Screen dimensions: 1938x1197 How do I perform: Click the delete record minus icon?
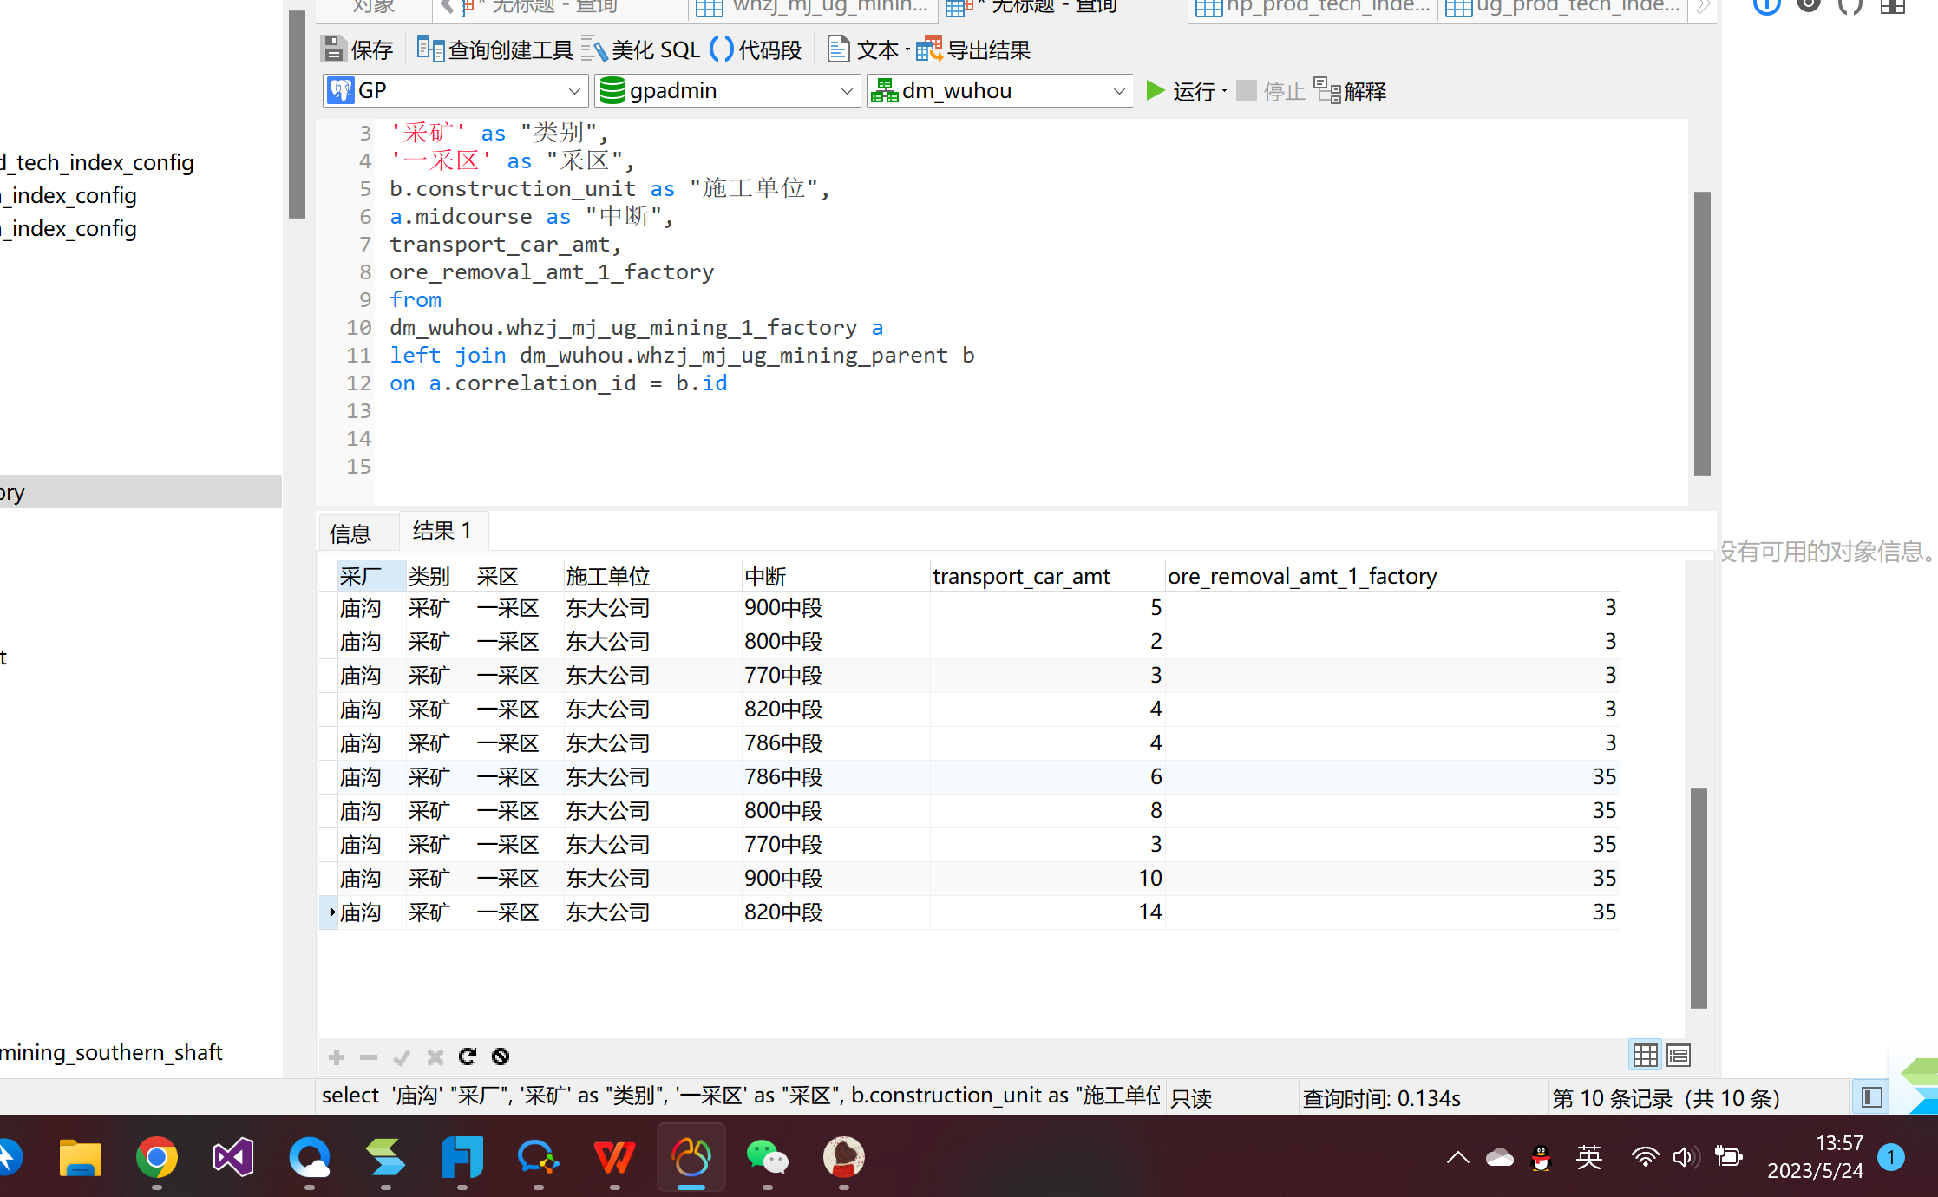point(369,1056)
